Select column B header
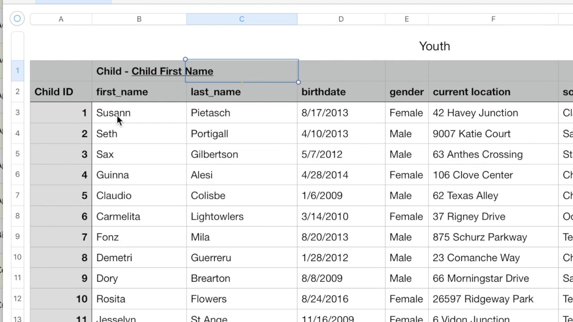The height and width of the screenshot is (322, 573). [139, 19]
